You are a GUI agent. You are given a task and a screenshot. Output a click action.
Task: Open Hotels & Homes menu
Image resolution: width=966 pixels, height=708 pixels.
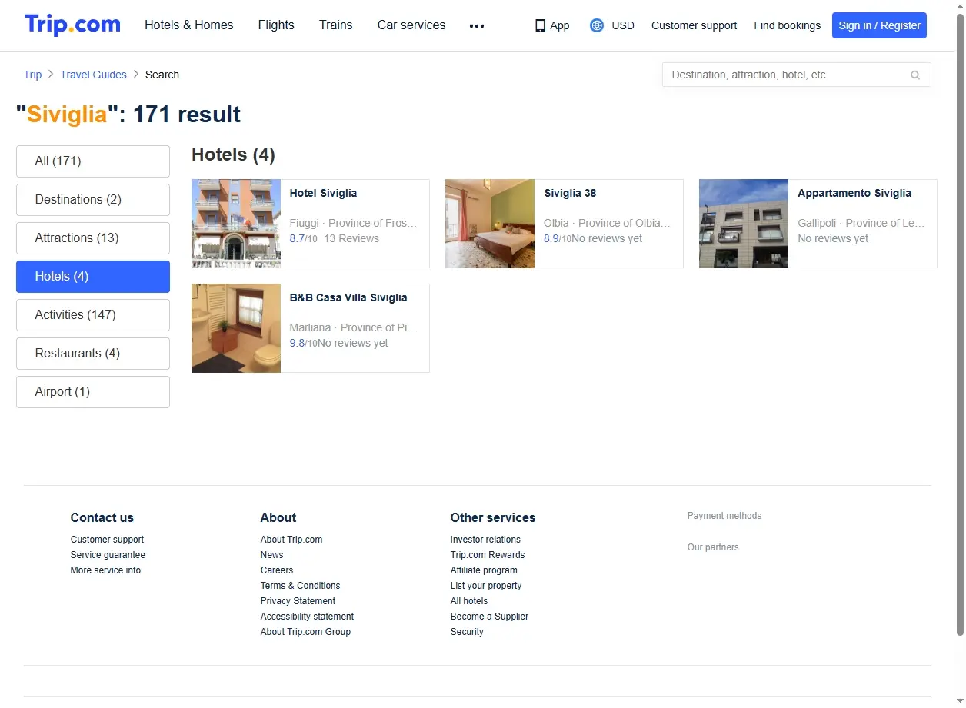[189, 25]
